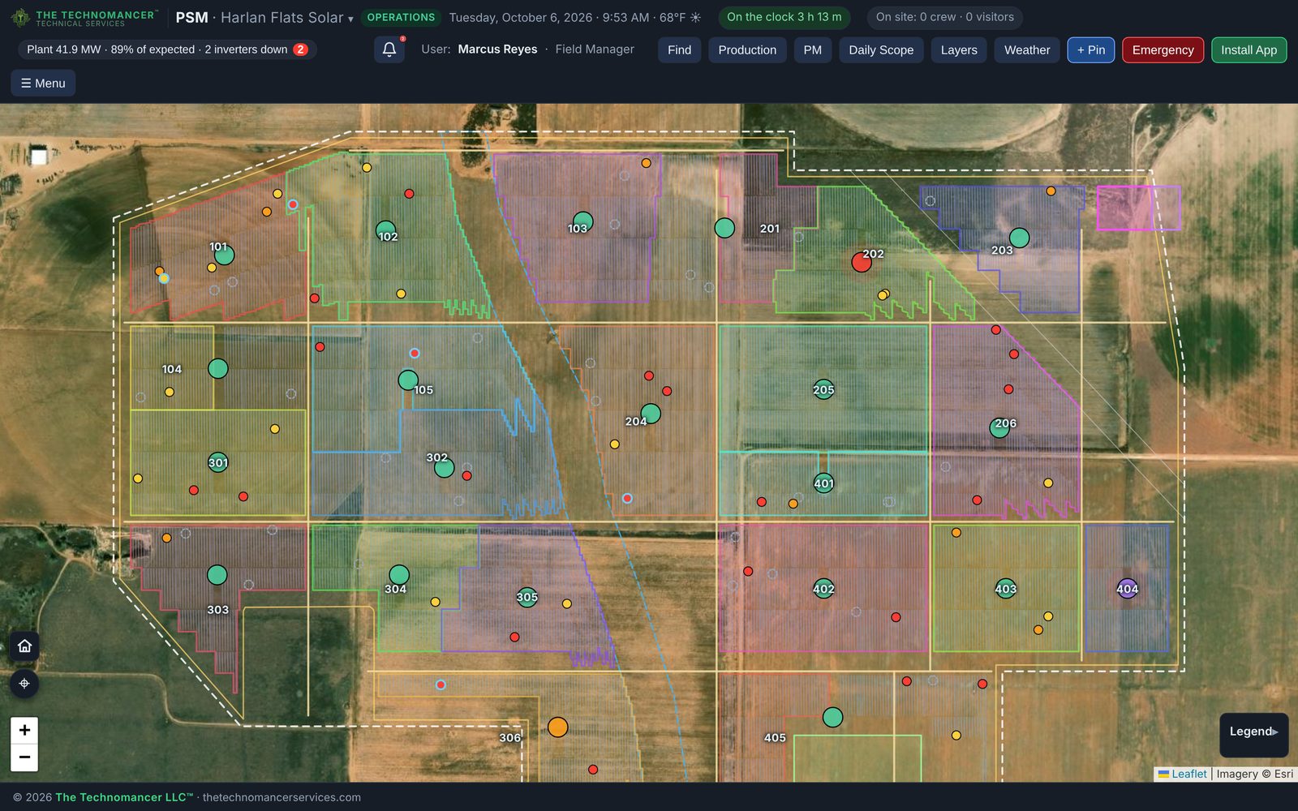Open the Daily Scope panel

pyautogui.click(x=881, y=49)
